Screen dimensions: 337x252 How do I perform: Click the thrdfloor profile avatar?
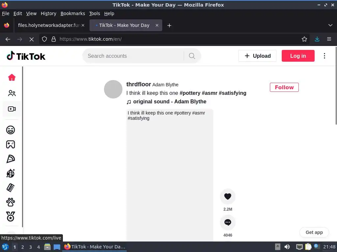[x=113, y=89]
